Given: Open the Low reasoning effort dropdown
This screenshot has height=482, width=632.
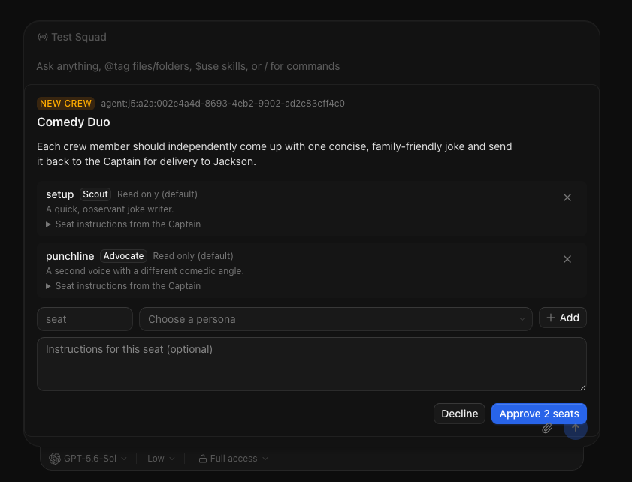Looking at the screenshot, I should pyautogui.click(x=161, y=459).
